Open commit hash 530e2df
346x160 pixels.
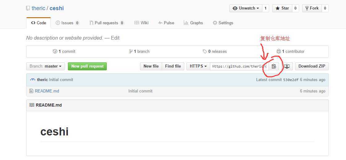(291, 80)
